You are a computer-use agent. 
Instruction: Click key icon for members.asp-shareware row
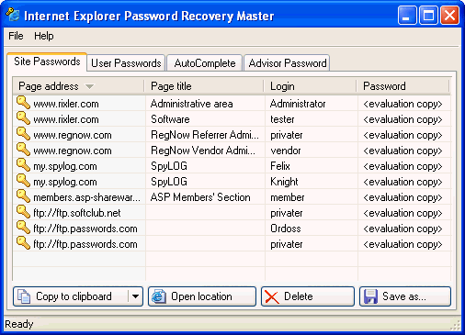click(x=23, y=196)
